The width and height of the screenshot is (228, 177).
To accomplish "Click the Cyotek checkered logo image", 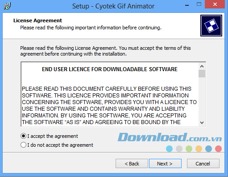I will click(x=211, y=25).
